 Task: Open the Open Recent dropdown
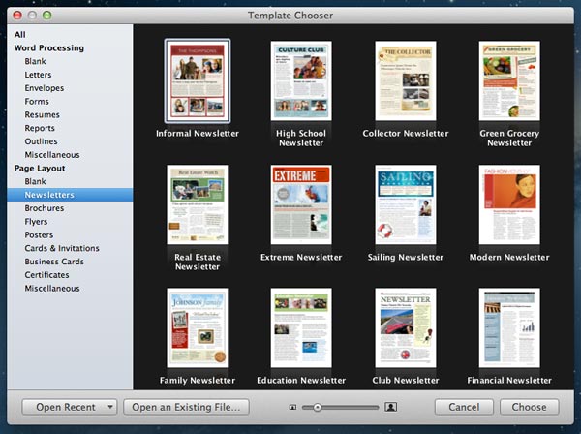click(x=69, y=408)
